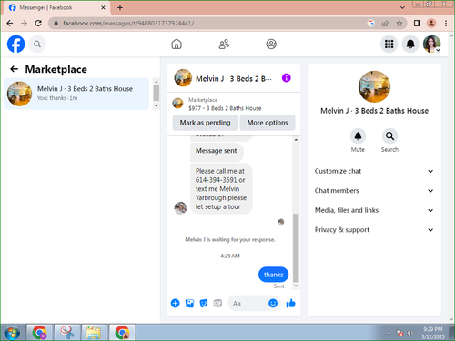Screen dimensions: 455x341
Task: Open account profile picture menu
Action: (x=432, y=45)
